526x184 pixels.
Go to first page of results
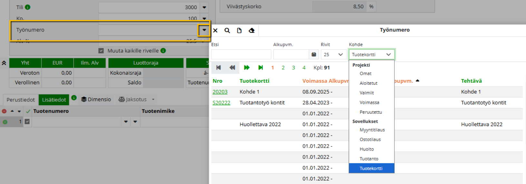pyautogui.click(x=219, y=68)
